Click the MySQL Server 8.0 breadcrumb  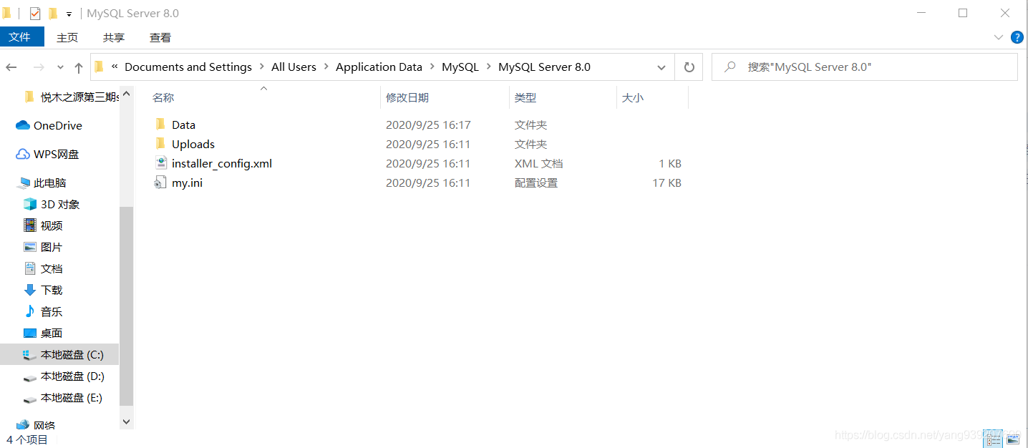pyautogui.click(x=544, y=67)
